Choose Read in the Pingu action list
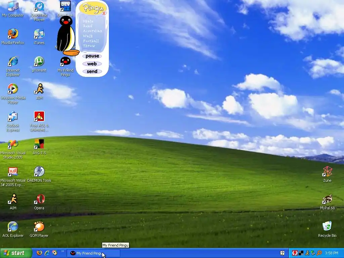This screenshot has height=258, width=344. click(x=88, y=26)
